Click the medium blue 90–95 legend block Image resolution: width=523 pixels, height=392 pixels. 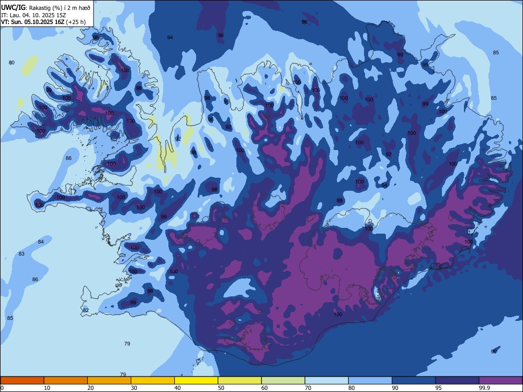tap(414, 381)
